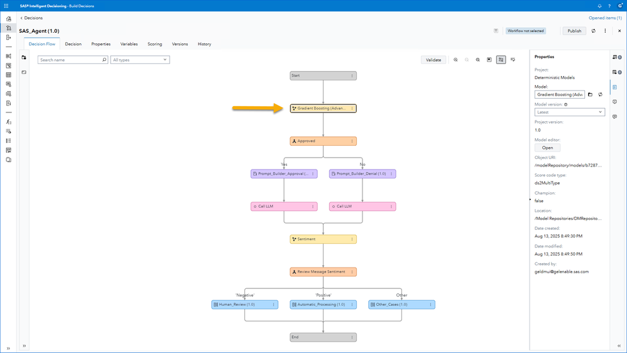Focus the Search name field
This screenshot has width=627, height=353.
[73, 60]
